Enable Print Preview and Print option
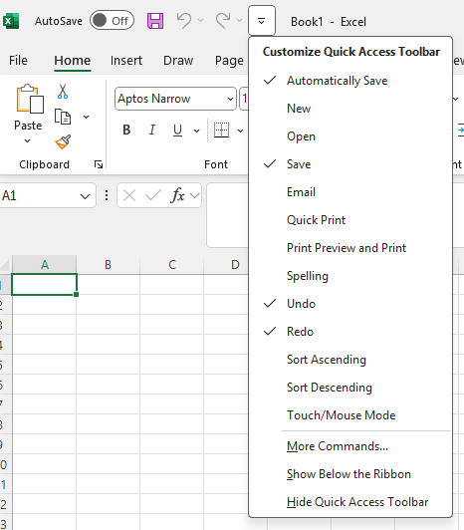464x530 pixels. pos(350,248)
